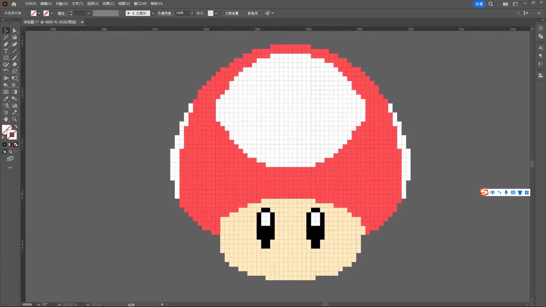Image resolution: width=546 pixels, height=307 pixels.
Task: Click the fill color swatch in control bar
Action: (x=33, y=13)
